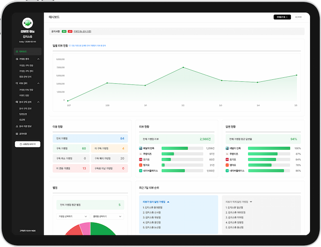
Task: Collapse the 가맹점 관리 sidebar section
Action: click(39, 59)
